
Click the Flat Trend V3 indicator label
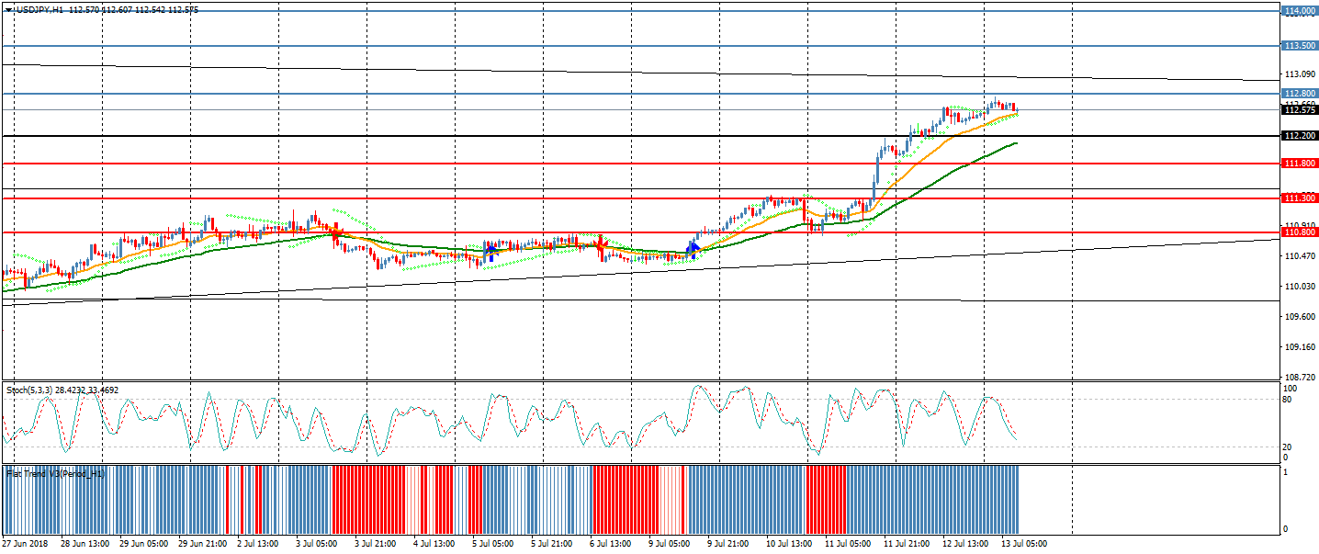56,473
